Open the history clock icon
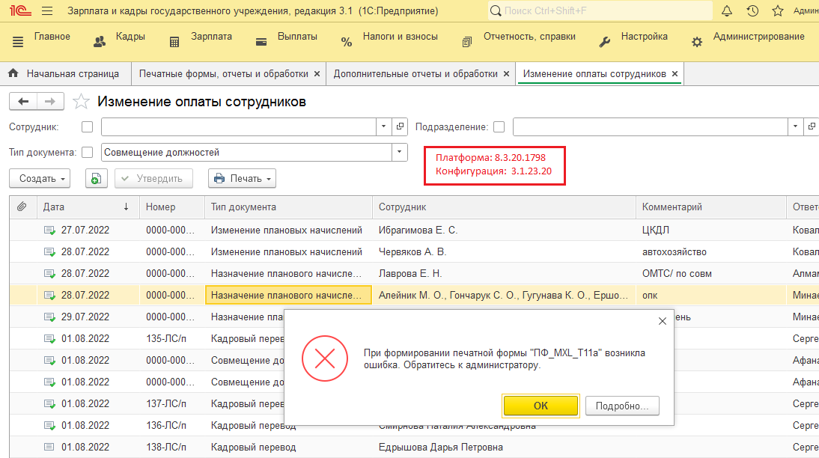This screenshot has height=458, width=819. coord(752,10)
